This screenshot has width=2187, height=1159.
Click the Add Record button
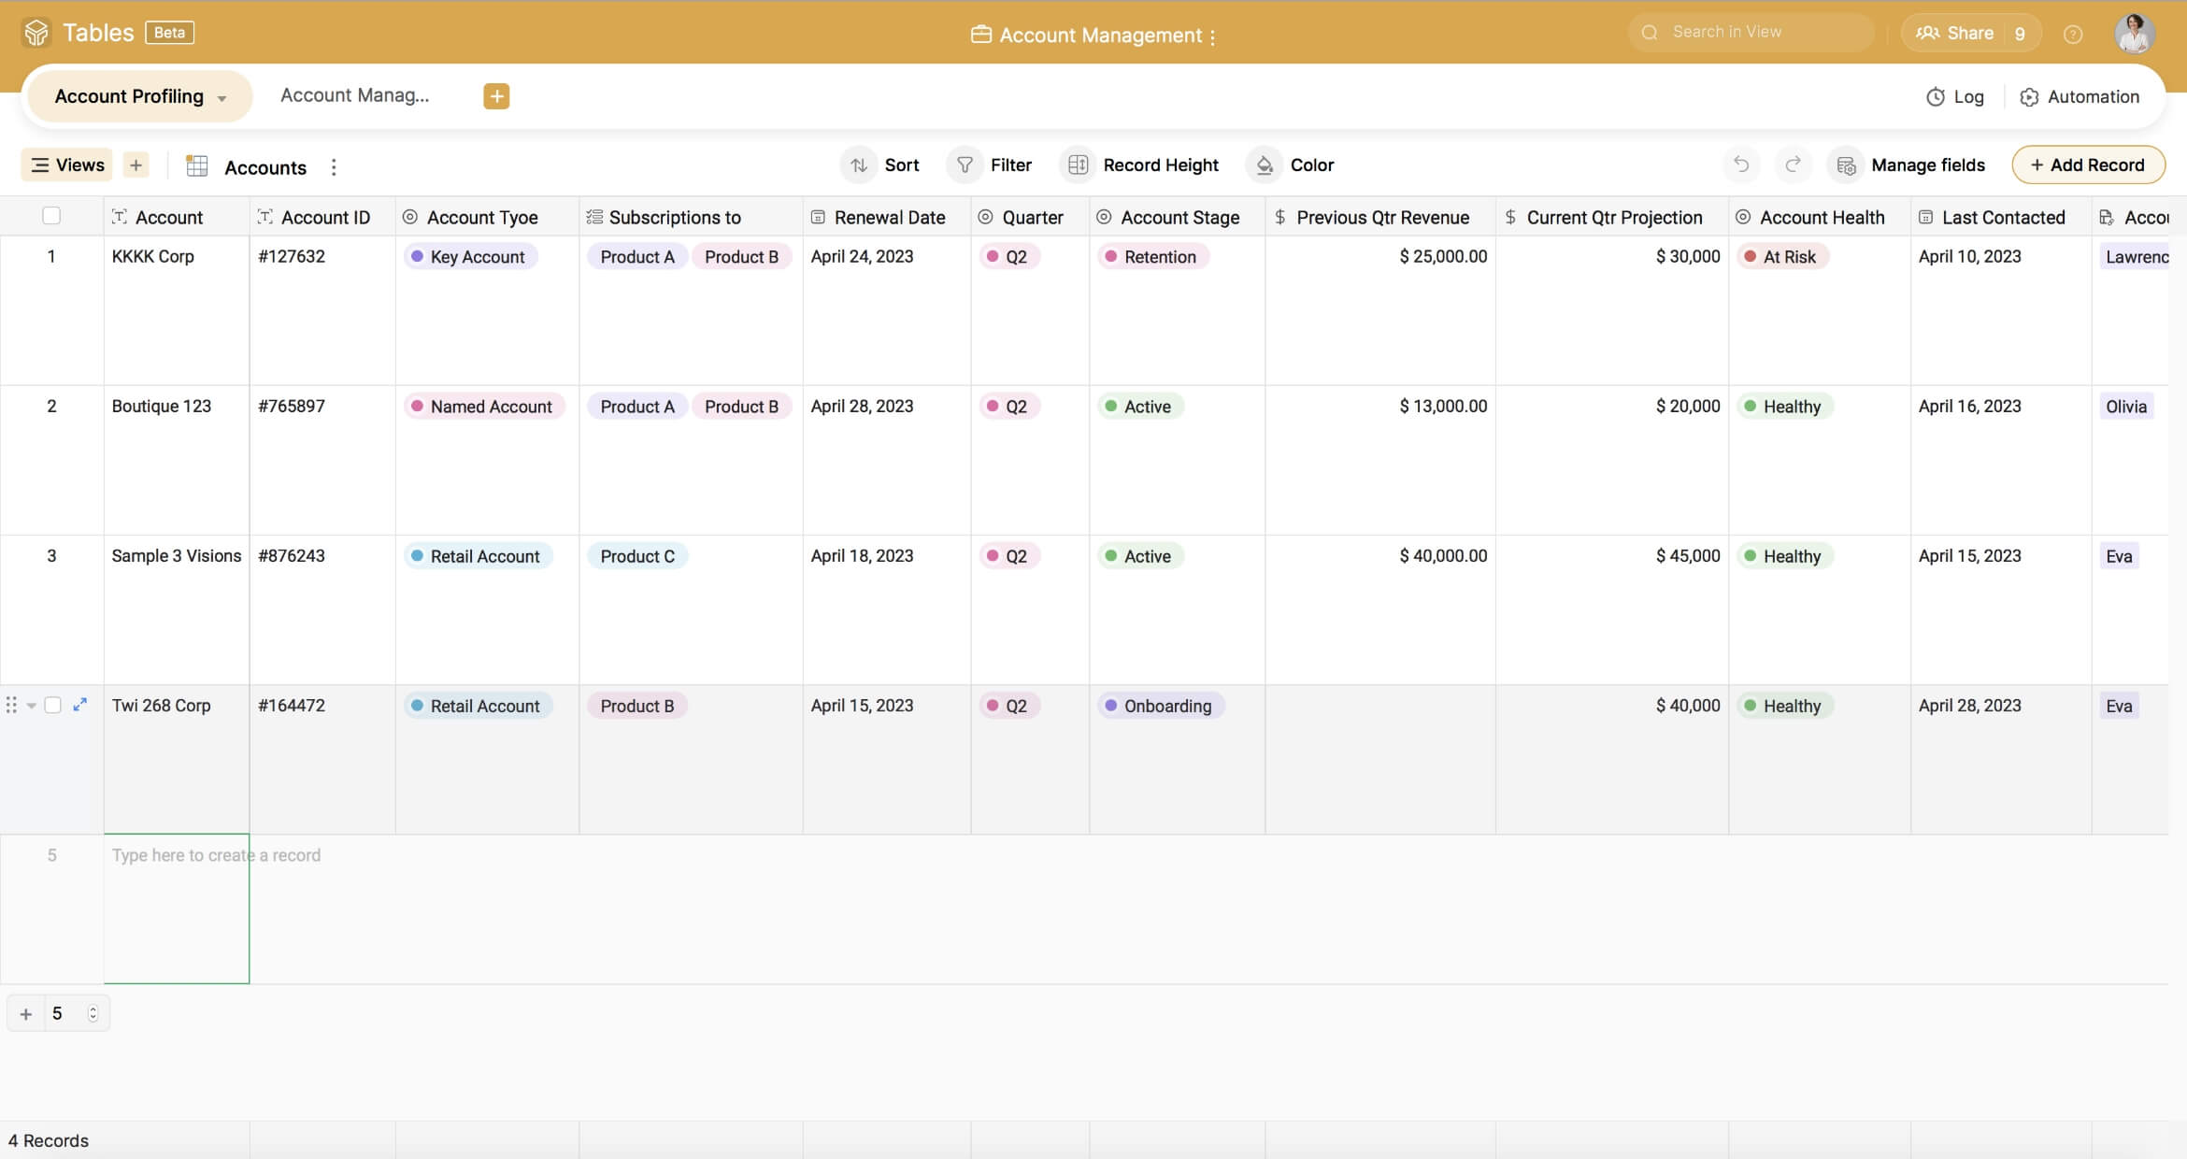pos(2087,165)
